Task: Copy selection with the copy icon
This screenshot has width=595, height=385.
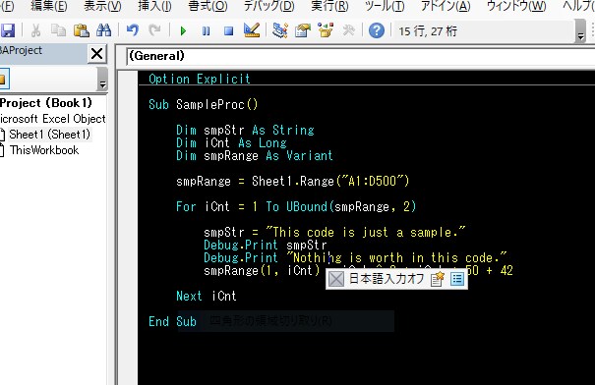Action: pyautogui.click(x=58, y=30)
